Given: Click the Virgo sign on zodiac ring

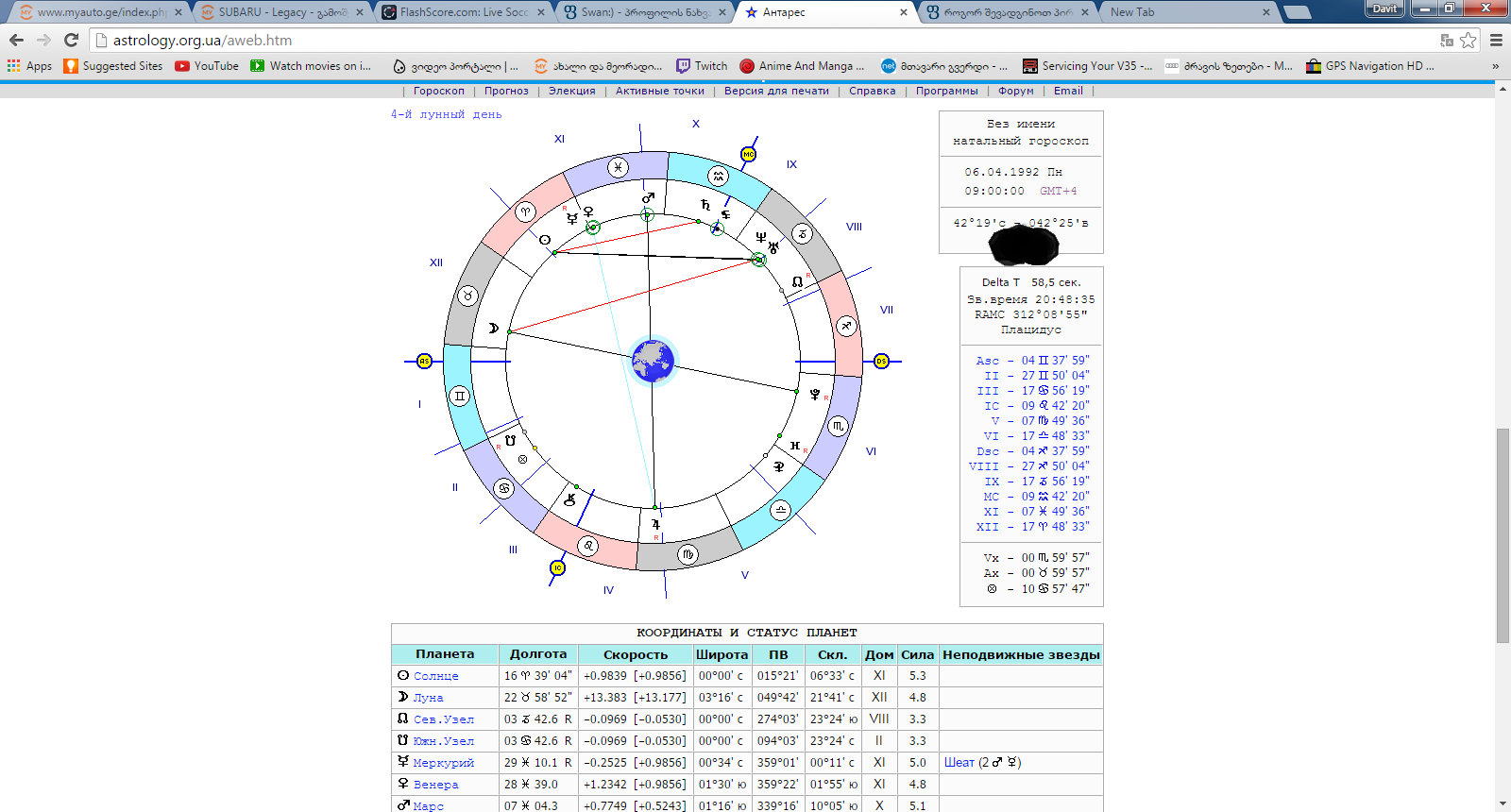Looking at the screenshot, I should coord(688,554).
